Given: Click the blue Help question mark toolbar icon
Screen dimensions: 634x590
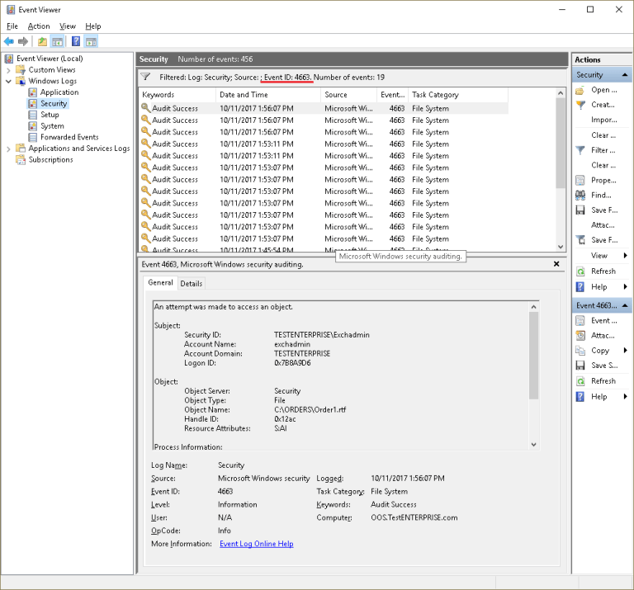Looking at the screenshot, I should [x=76, y=41].
